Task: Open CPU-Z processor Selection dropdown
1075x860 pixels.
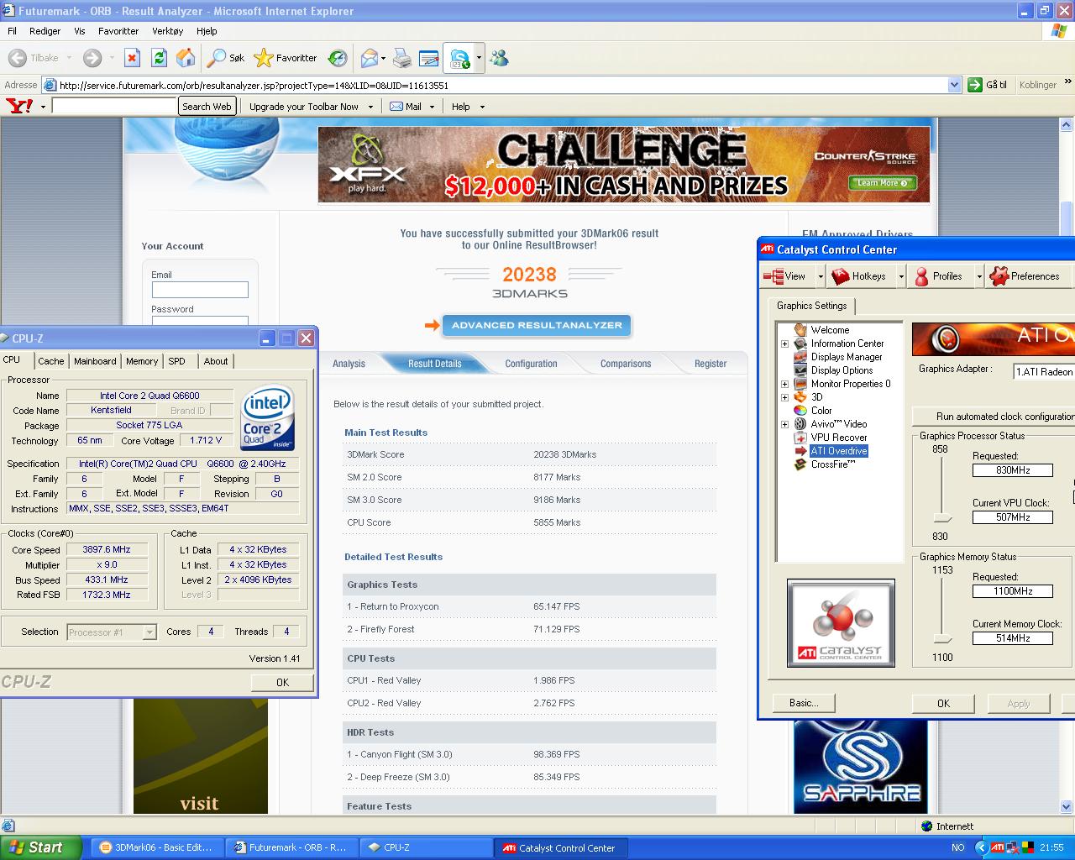Action: pyautogui.click(x=149, y=632)
